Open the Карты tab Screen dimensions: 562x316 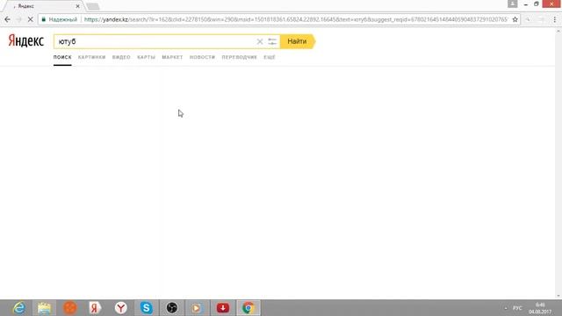(146, 57)
